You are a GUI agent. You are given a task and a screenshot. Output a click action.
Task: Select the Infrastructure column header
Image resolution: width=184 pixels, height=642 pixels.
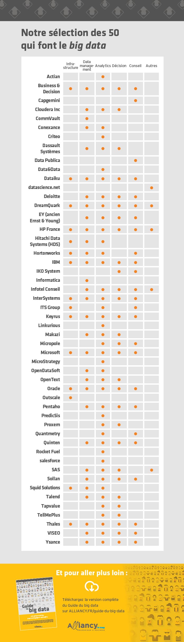pos(70,66)
